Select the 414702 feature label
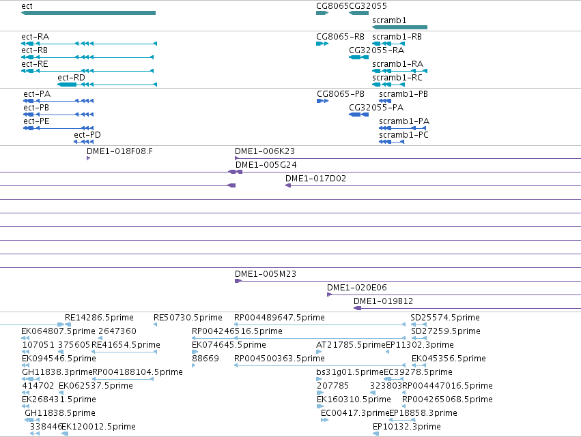 click(38, 386)
